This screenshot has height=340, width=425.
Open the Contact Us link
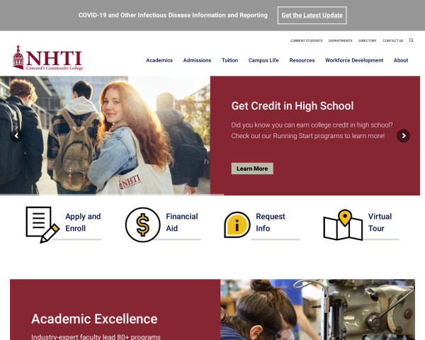coord(392,40)
